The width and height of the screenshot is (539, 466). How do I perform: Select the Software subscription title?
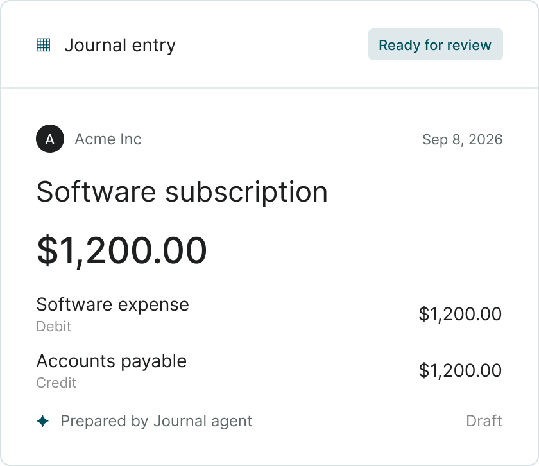[182, 193]
